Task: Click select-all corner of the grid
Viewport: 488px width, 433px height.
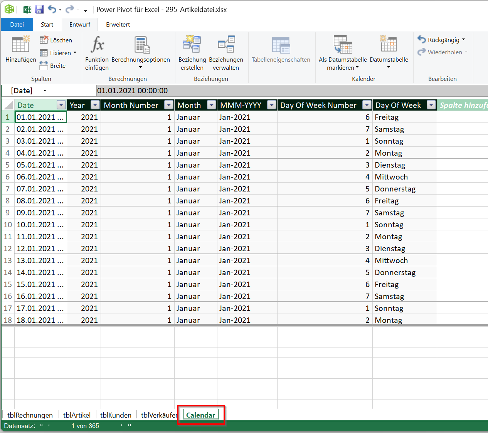Action: (8, 105)
